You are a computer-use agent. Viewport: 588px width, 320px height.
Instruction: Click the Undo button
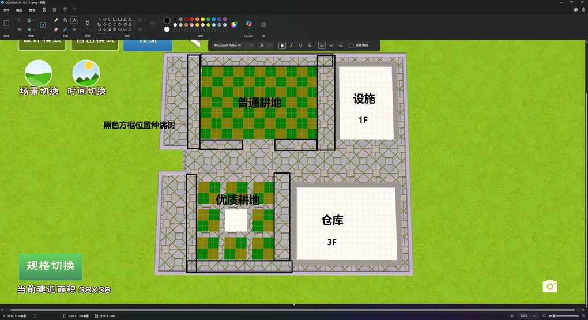point(65,10)
